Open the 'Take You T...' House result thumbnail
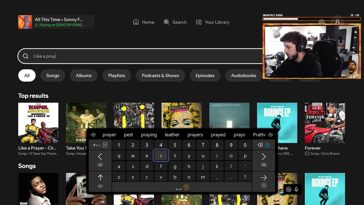Screen dimensions: 364x205 (x=86, y=123)
